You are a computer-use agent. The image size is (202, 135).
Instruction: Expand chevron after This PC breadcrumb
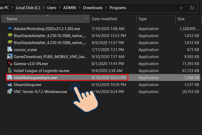click(x=12, y=8)
